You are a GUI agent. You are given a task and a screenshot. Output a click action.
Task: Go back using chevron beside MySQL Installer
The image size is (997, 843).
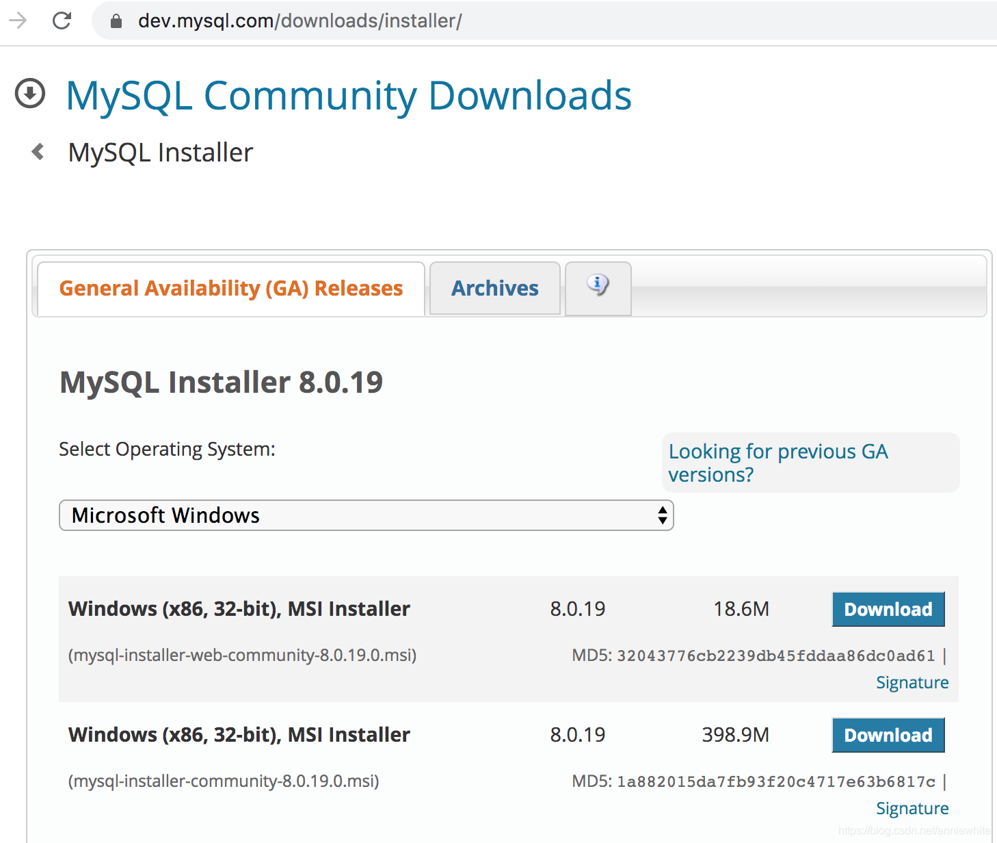pos(38,151)
